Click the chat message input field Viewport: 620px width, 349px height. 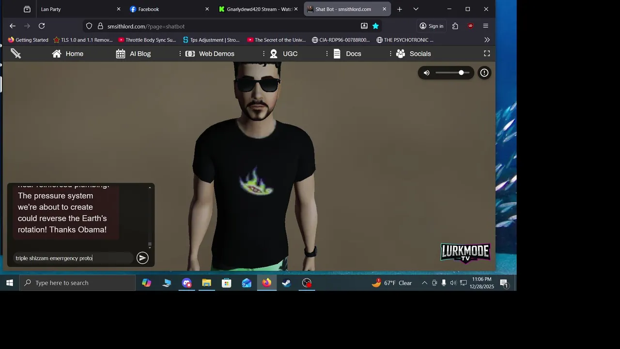(x=73, y=258)
